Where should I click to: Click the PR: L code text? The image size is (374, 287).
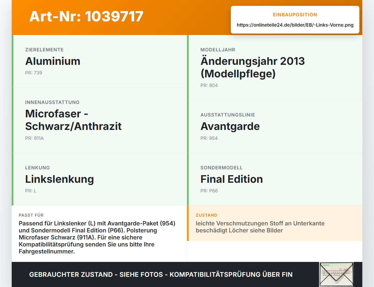coord(31,191)
